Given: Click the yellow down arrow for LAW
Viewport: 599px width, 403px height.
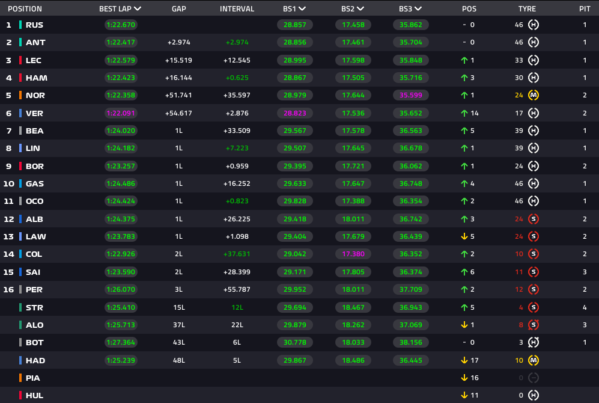Looking at the screenshot, I should (464, 237).
